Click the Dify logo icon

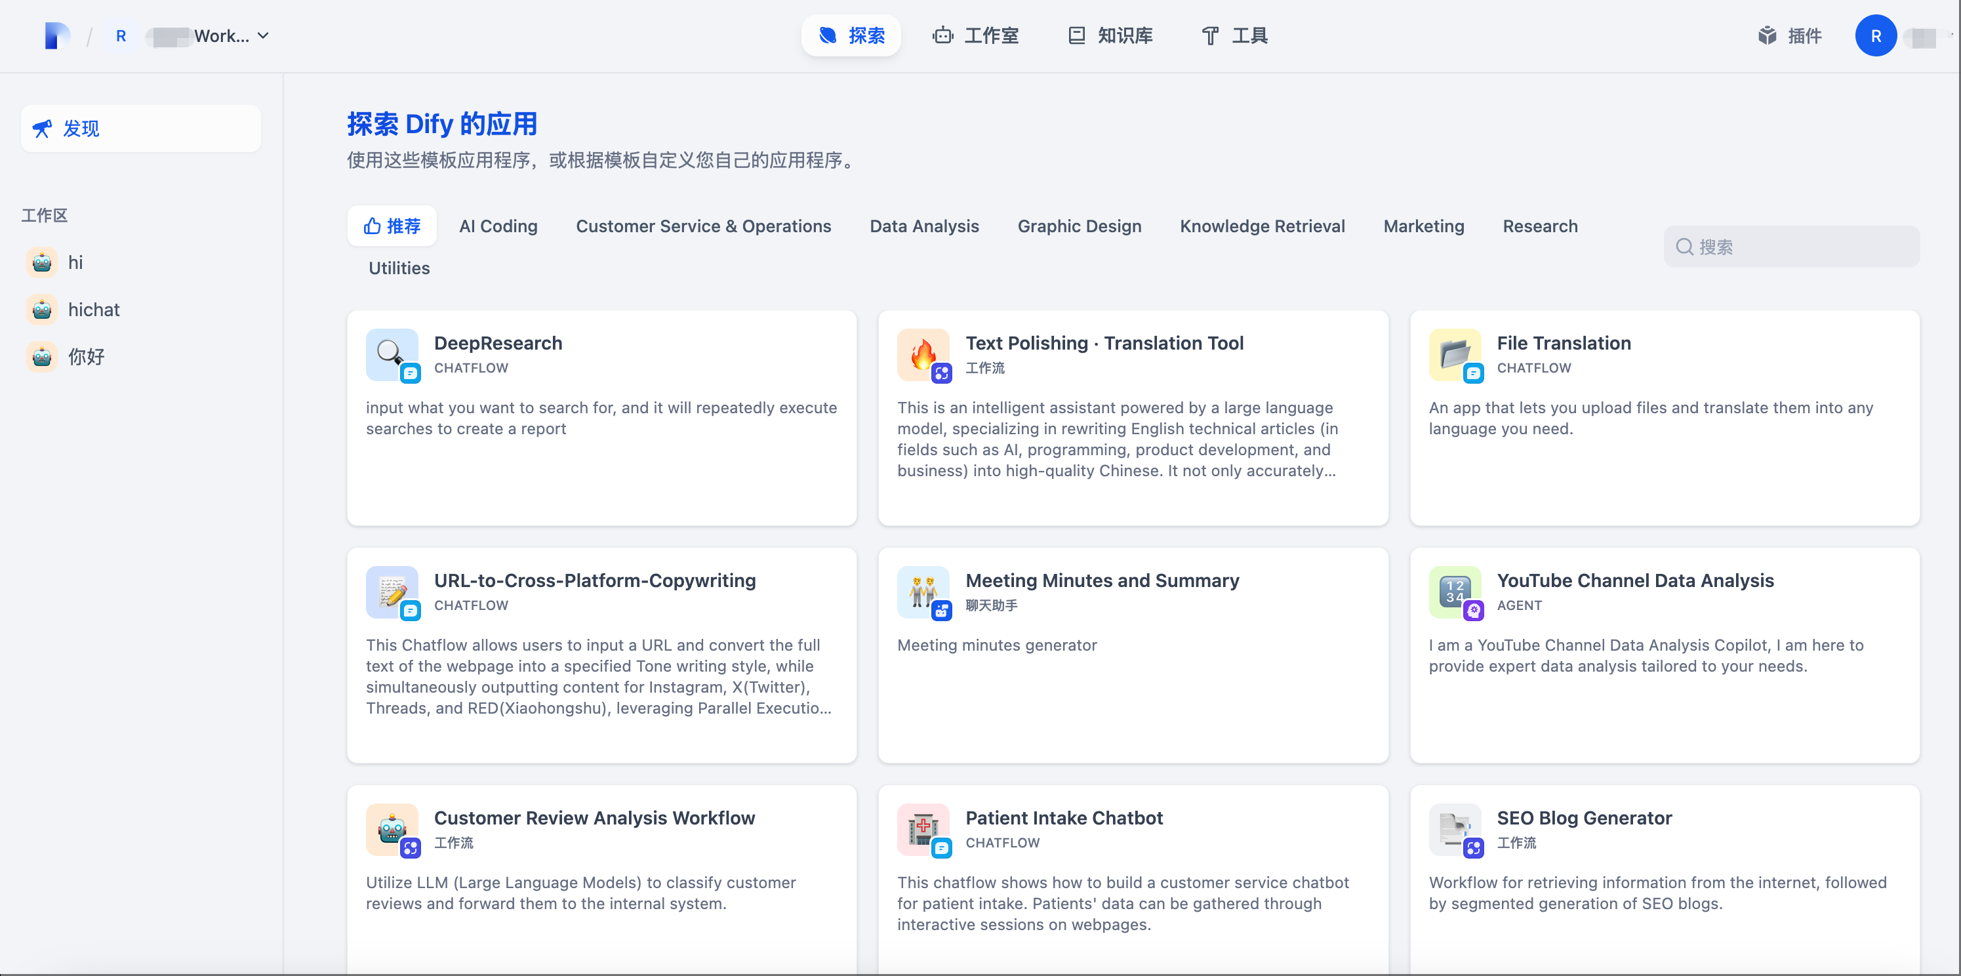(57, 36)
